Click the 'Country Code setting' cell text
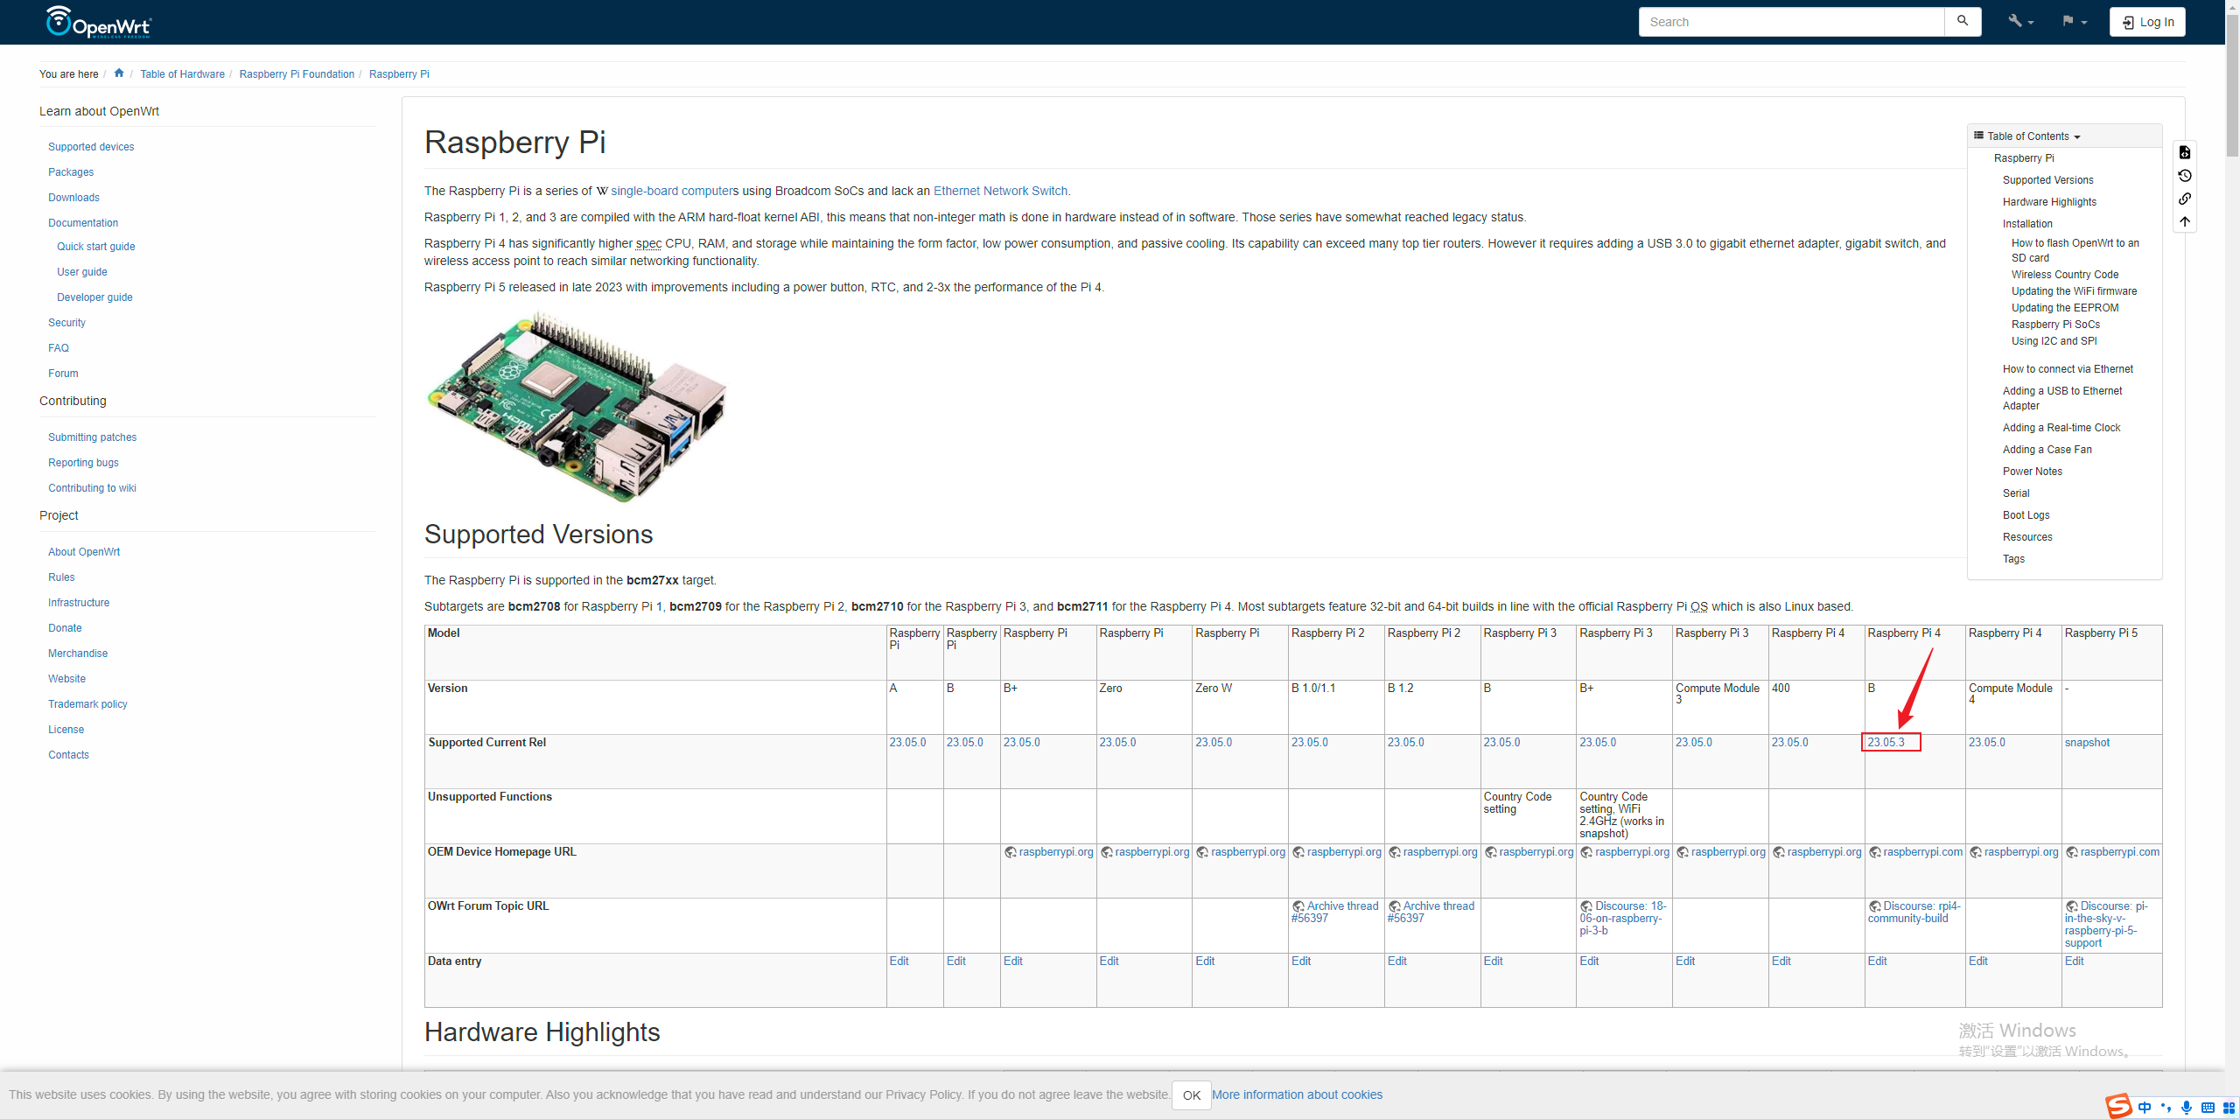Screen dimensions: 2240x1119 pos(1517,803)
